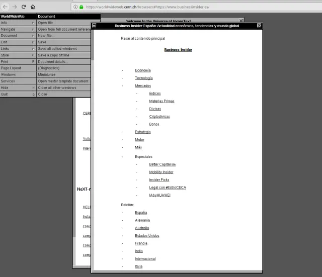The width and height of the screenshot is (322, 277).
Task: Select the España edition link
Action: coord(141,213)
